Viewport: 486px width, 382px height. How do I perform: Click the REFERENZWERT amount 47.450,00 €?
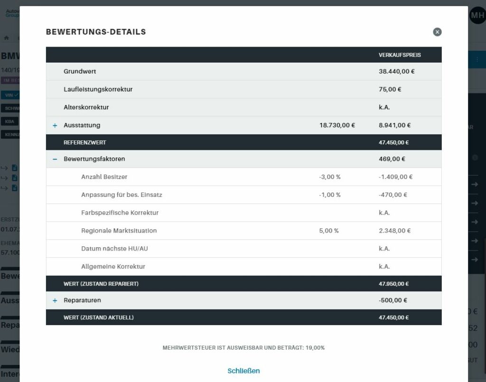coord(393,142)
